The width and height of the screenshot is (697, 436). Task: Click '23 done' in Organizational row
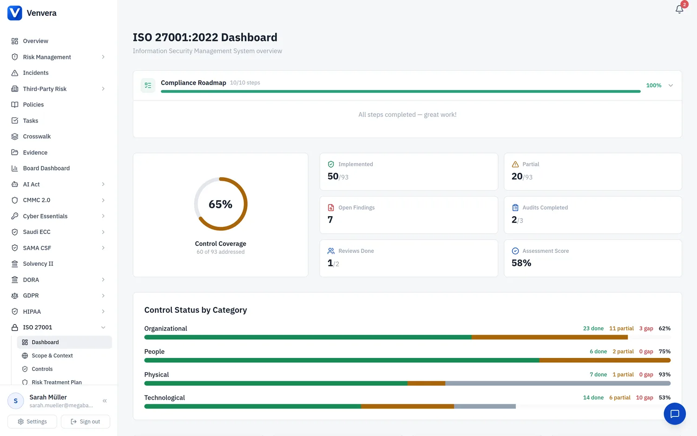point(593,329)
